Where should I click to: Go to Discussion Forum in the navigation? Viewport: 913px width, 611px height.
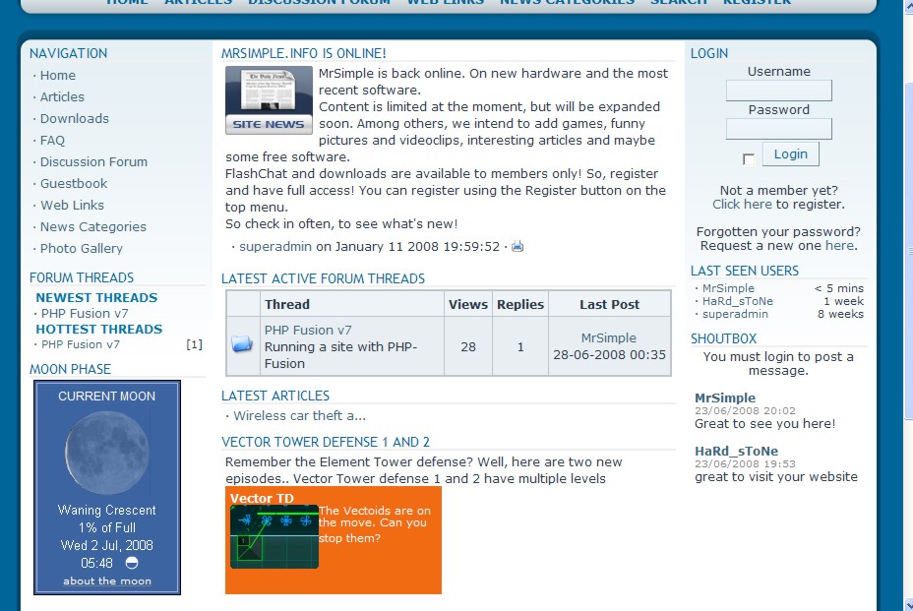click(x=93, y=162)
